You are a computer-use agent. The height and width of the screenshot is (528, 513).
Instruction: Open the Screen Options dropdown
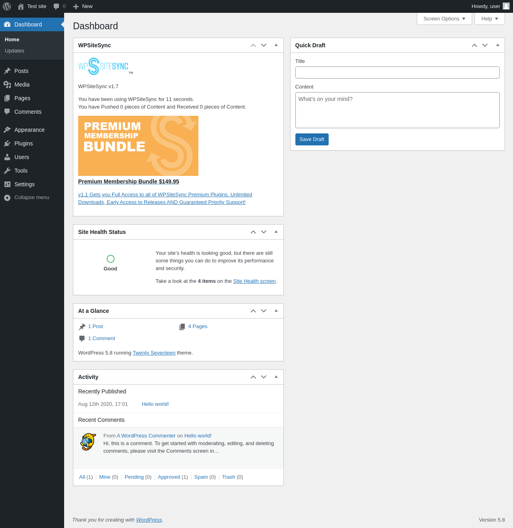tap(444, 19)
